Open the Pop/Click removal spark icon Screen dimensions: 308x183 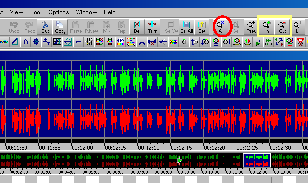tap(142, 42)
